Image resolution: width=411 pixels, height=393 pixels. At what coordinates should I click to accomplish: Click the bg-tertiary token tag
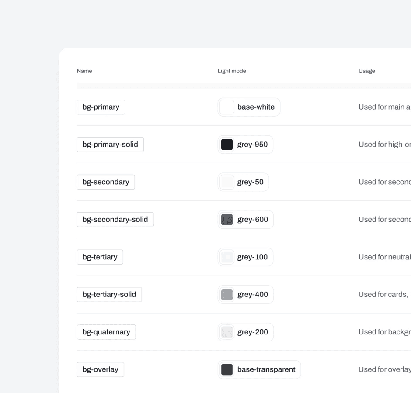[100, 257]
